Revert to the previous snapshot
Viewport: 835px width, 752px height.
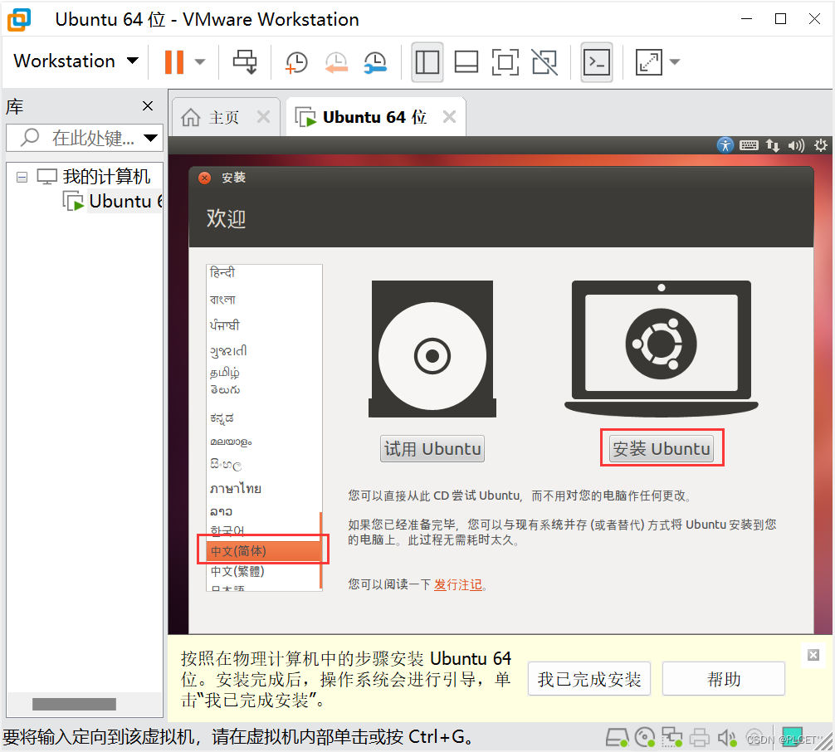click(x=336, y=62)
